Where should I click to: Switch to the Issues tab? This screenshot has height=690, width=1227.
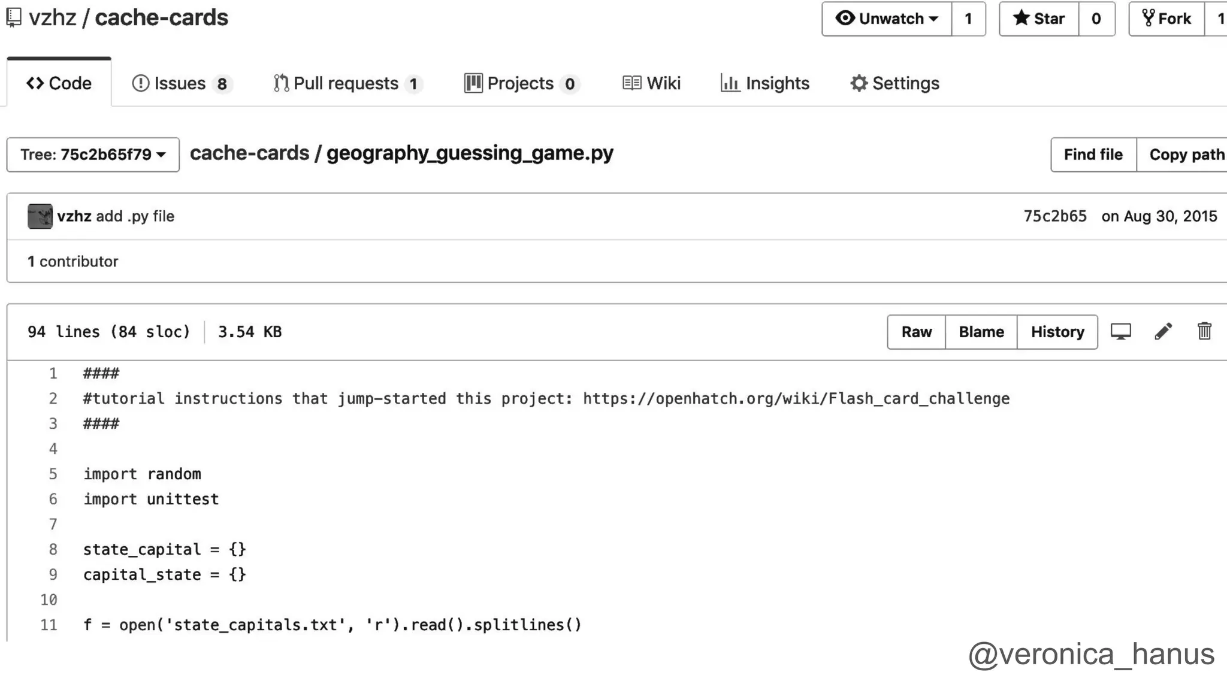point(182,84)
